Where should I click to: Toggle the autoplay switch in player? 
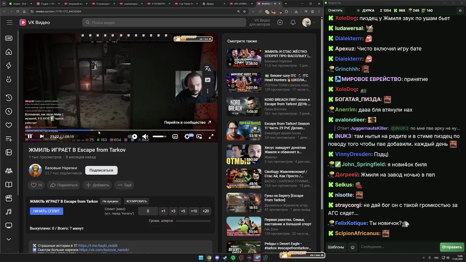tap(133, 136)
